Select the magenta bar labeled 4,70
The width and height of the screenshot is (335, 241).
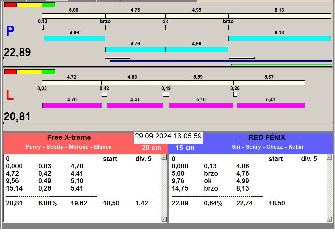coord(72,106)
